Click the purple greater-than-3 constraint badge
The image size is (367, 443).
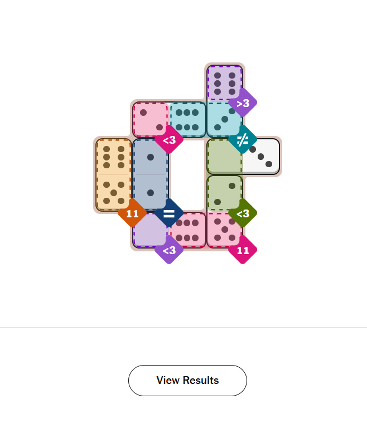(243, 103)
